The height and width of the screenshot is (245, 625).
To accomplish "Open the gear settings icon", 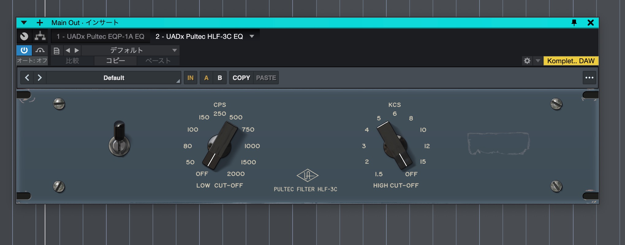I will pos(527,61).
